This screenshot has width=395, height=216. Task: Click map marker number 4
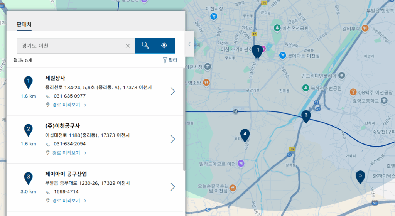(245, 135)
